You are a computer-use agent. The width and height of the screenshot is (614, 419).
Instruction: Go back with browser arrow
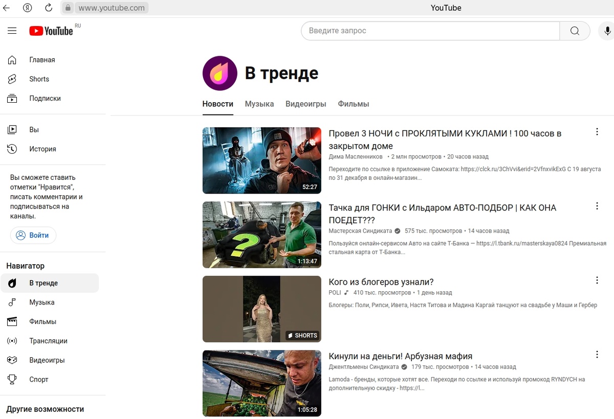click(x=7, y=8)
